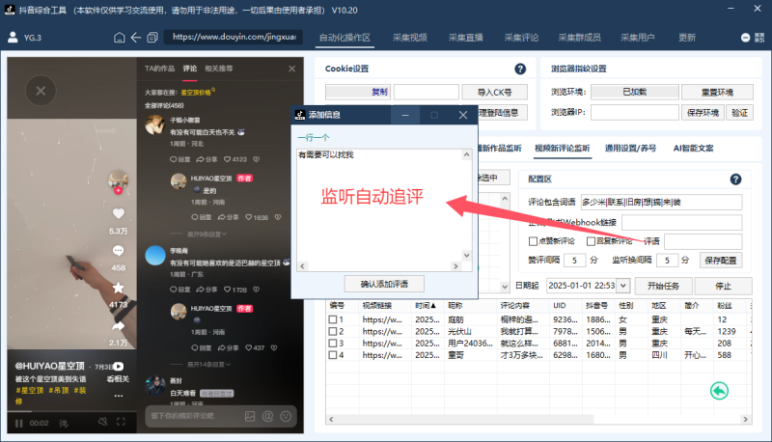Expand the 展开14条回复 replies
The image size is (772, 442).
[x=208, y=365]
